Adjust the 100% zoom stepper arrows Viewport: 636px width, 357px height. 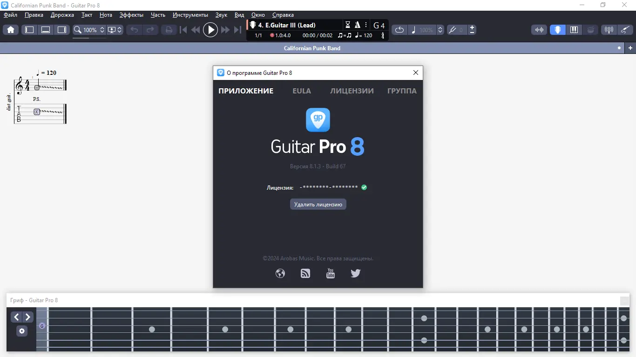click(x=102, y=30)
